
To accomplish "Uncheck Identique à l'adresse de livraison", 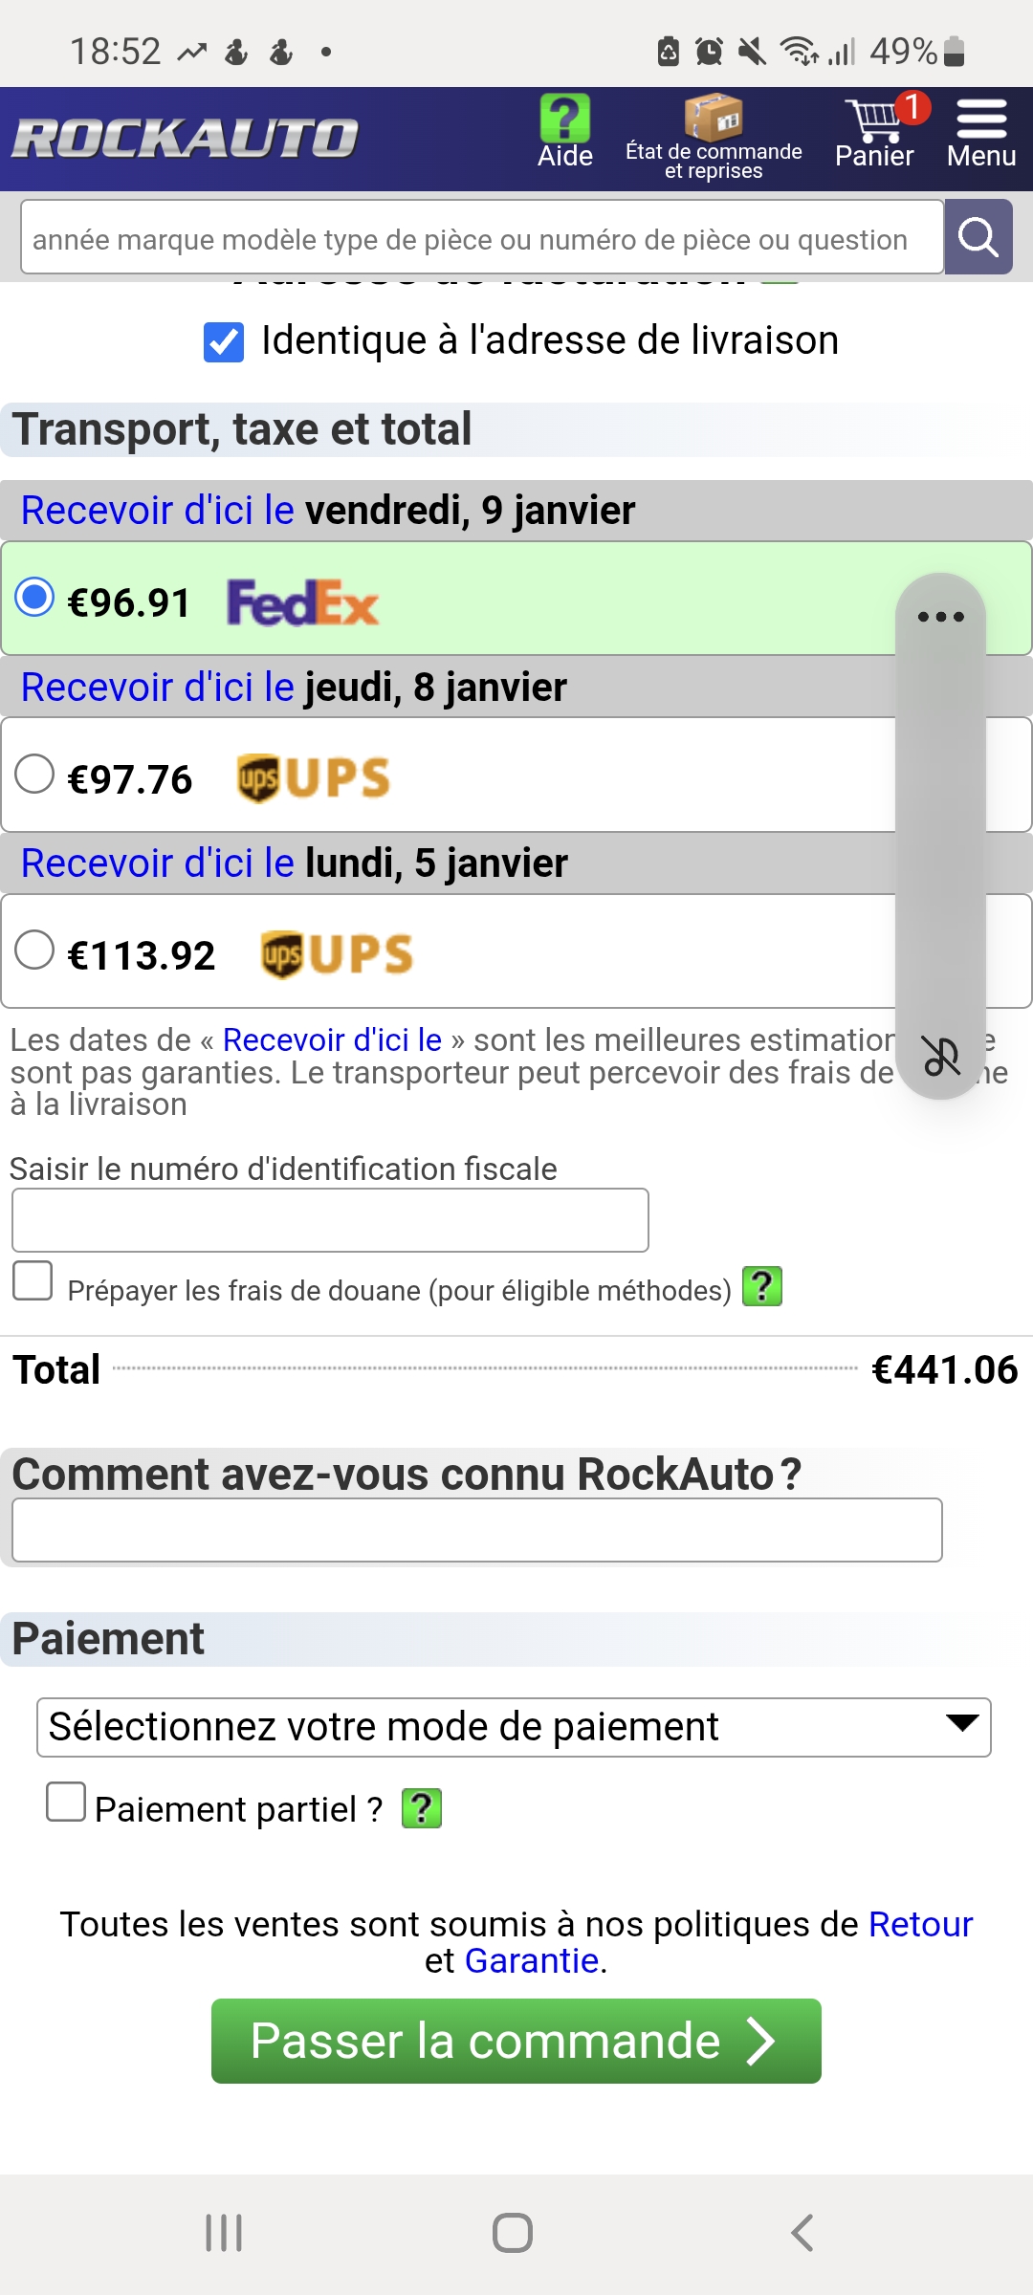I will (x=224, y=341).
